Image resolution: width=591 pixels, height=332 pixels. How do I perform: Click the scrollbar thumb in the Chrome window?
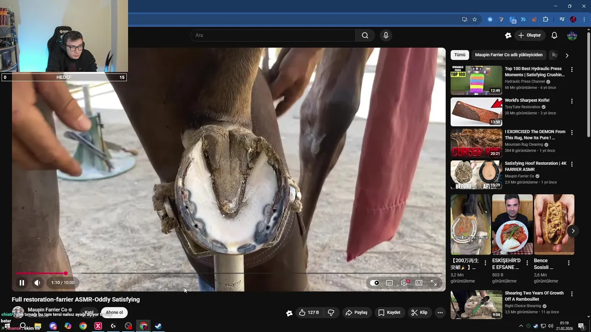(x=588, y=85)
